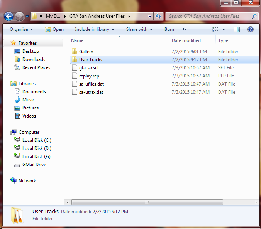
Task: Click Gallery's '7/2/2015 9:01 PM' date
Action: [x=189, y=52]
